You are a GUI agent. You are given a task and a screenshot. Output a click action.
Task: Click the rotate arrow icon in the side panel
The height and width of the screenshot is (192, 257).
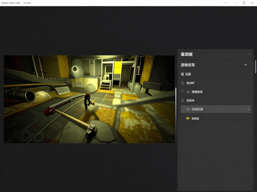pyautogui.click(x=188, y=92)
